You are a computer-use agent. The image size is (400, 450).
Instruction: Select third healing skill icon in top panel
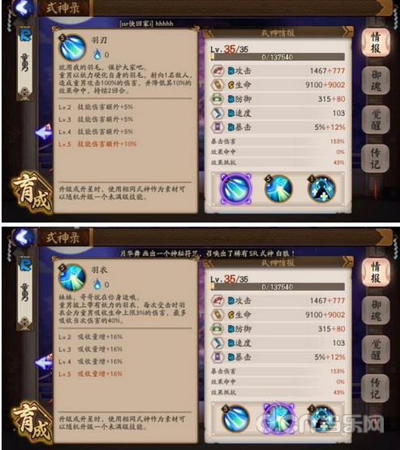(x=321, y=188)
